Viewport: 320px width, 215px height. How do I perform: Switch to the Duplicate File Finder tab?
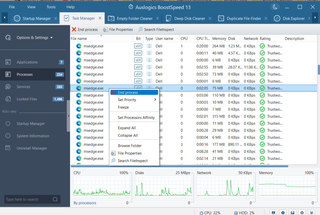point(244,18)
